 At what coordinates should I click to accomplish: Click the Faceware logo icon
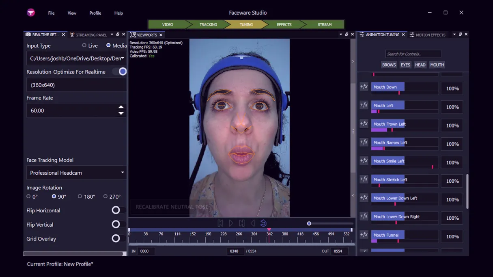pyautogui.click(x=31, y=13)
